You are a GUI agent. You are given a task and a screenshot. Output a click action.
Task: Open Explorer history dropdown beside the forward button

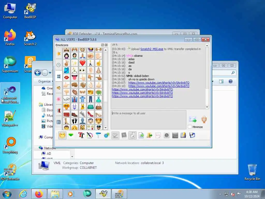50,73
